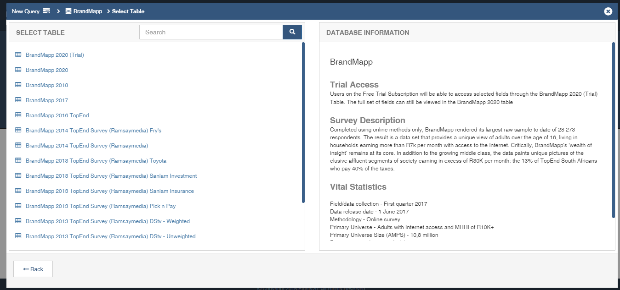
Task: Click table icon beside BrandMapp 2020 (Trial)
Action: [18, 55]
